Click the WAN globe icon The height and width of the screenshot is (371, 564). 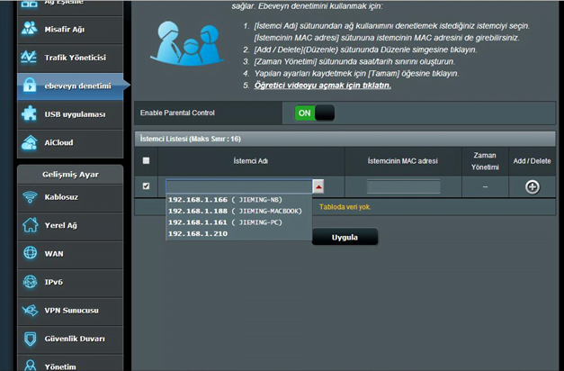(30, 254)
